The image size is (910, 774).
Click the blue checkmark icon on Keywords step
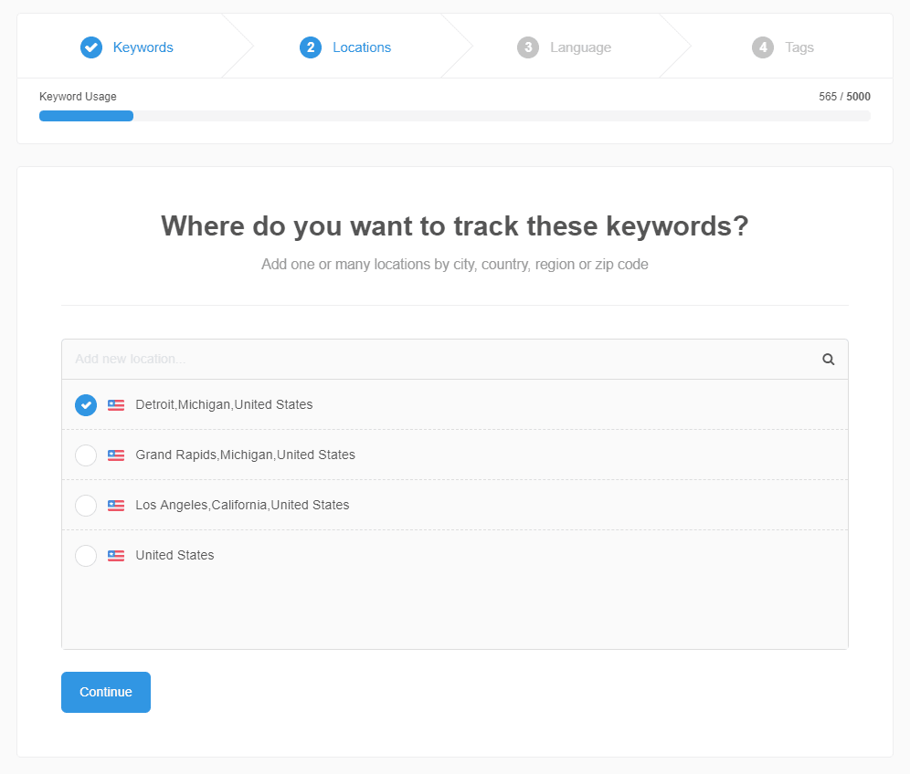(x=91, y=47)
